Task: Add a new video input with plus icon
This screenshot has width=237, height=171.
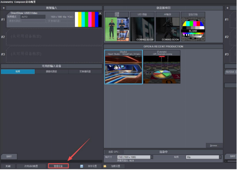Action: (3, 8)
